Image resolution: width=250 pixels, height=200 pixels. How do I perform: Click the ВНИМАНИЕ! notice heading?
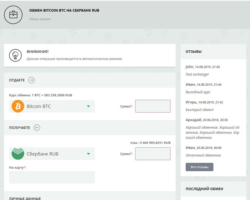(38, 52)
